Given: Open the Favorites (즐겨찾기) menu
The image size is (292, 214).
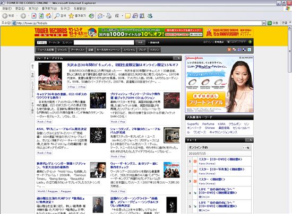Looking at the screenshot, I should tap(49, 8).
